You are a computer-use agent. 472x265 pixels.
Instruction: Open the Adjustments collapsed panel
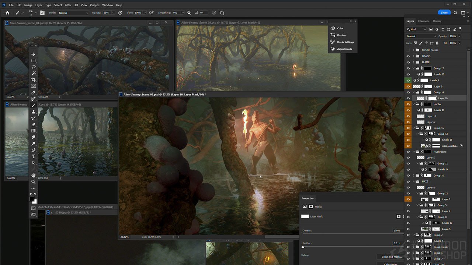click(343, 49)
